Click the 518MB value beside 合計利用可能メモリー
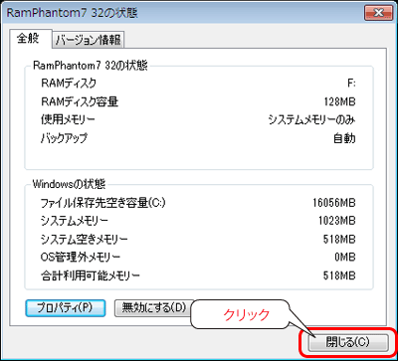The height and width of the screenshot is (361, 398). click(339, 275)
